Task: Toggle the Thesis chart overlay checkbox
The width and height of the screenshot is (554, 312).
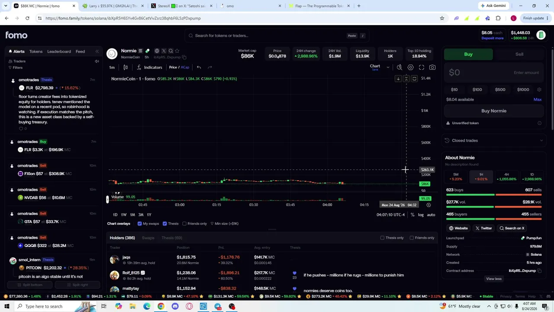Action: (164, 224)
